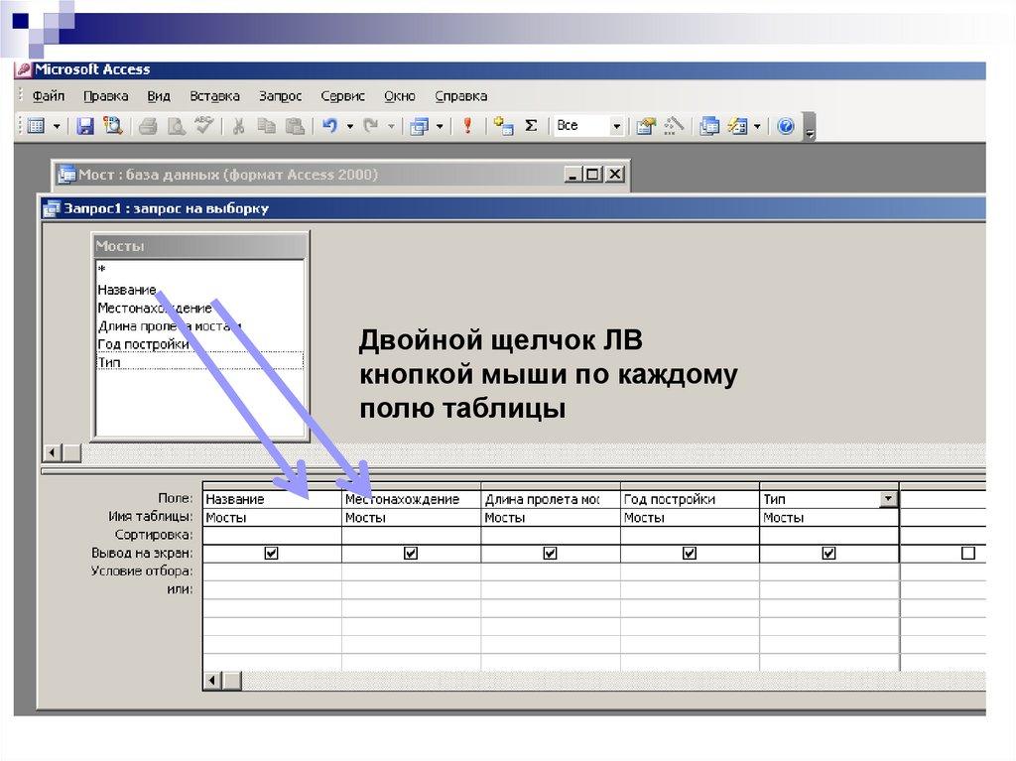Click the Cut scissors icon
1016x761 pixels.
pyautogui.click(x=238, y=126)
